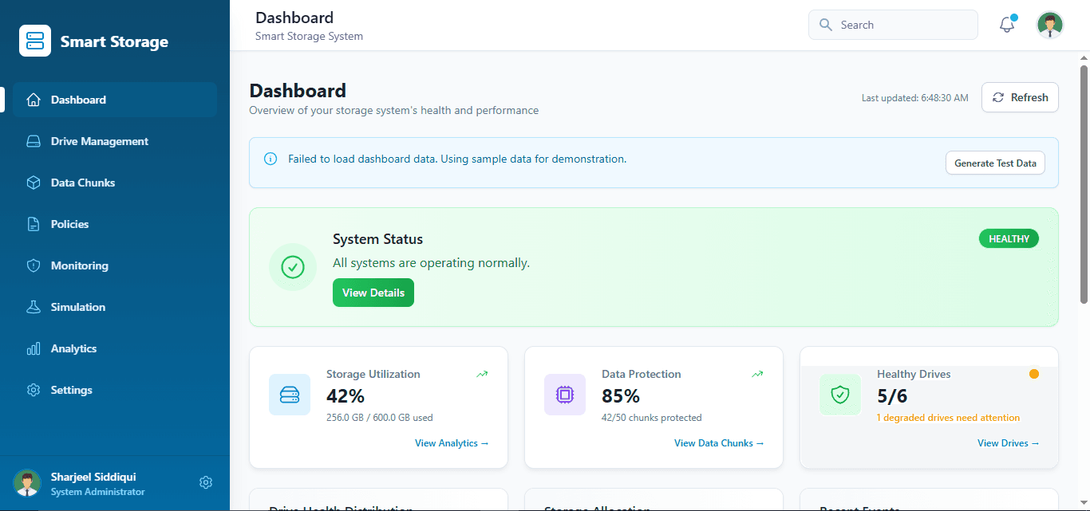Click the user avatar in top header
This screenshot has height=511, width=1090.
(x=1049, y=25)
